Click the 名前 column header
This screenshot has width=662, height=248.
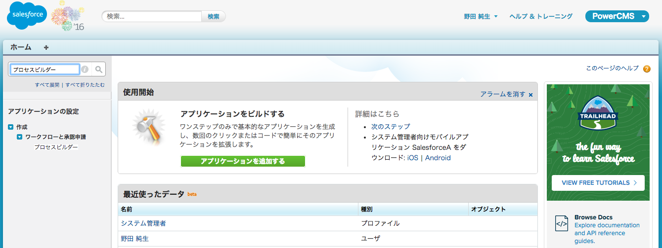[x=238, y=209]
